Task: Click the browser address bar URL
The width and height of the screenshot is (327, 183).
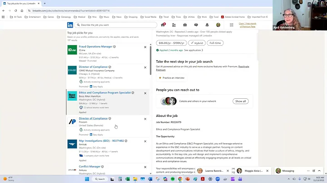Action: tap(71, 10)
